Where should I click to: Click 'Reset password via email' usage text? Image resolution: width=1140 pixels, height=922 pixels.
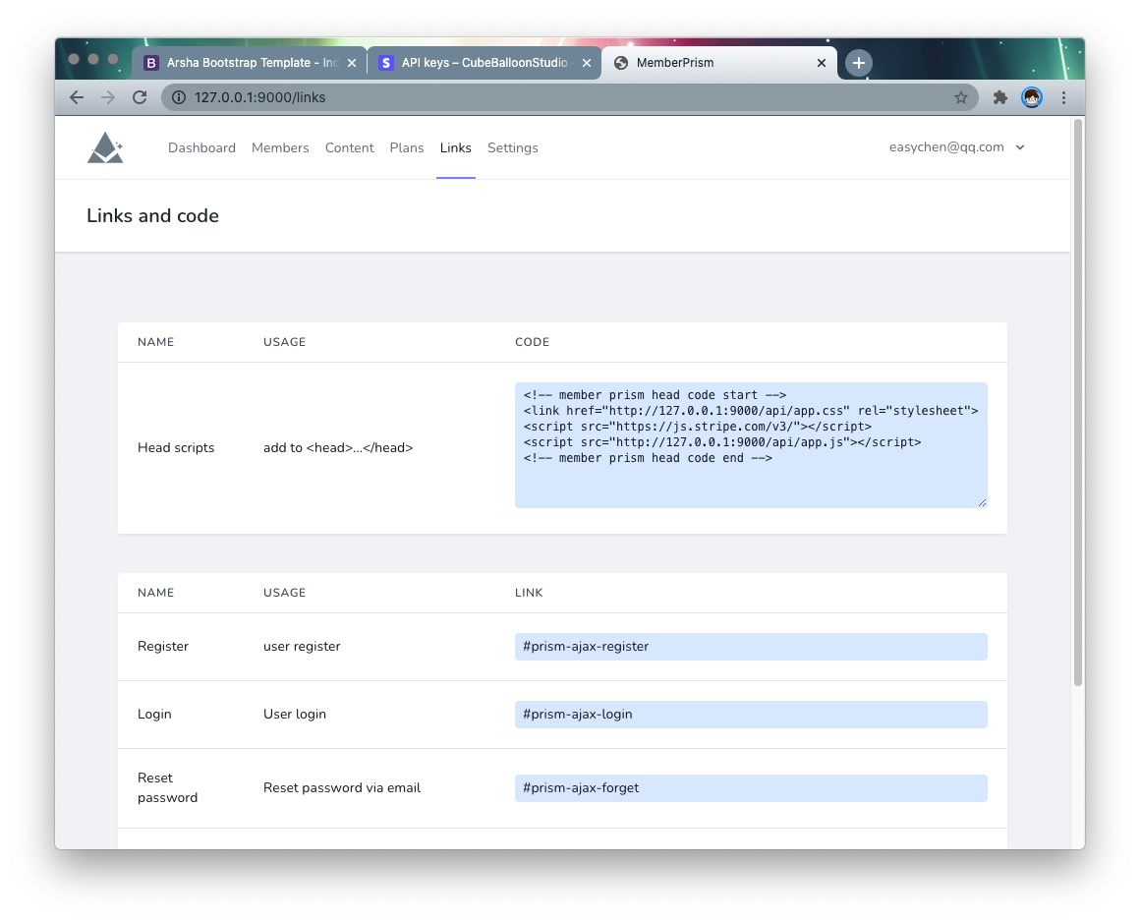342,788
